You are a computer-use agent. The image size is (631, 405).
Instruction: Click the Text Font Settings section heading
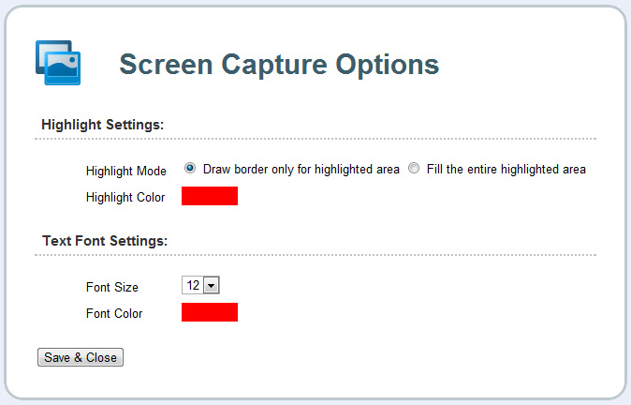(105, 241)
